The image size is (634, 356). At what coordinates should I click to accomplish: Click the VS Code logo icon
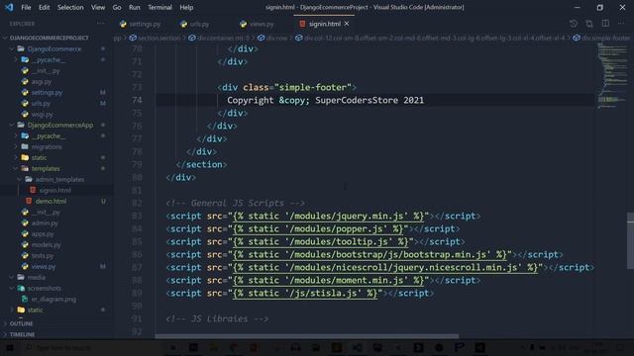click(9, 7)
